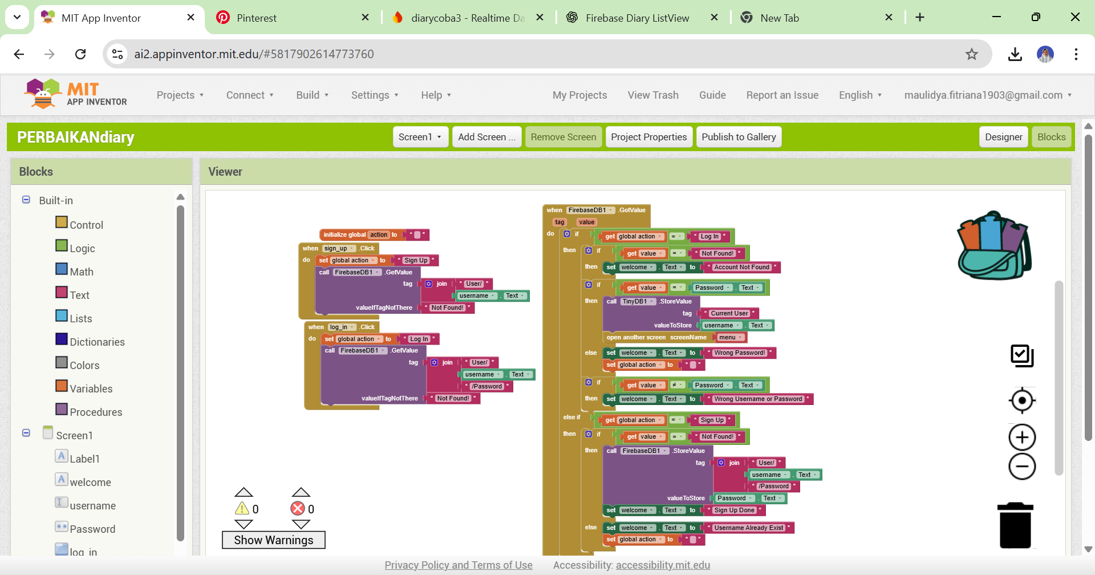Open Privacy Policy and Terms of Use link

click(x=458, y=565)
